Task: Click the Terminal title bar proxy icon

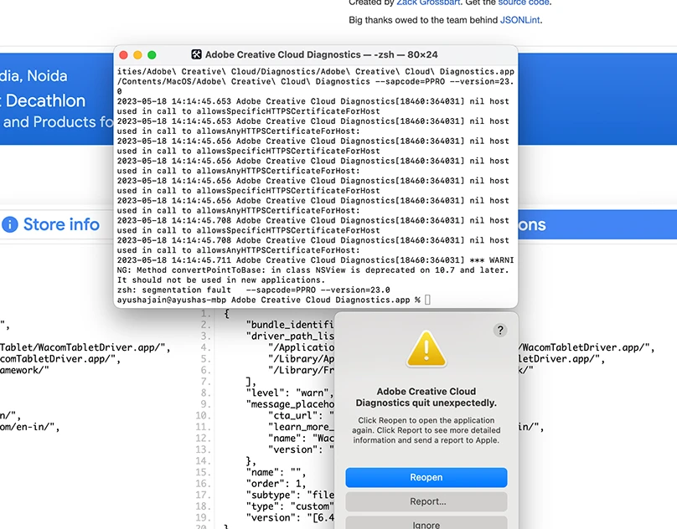Action: pos(196,54)
